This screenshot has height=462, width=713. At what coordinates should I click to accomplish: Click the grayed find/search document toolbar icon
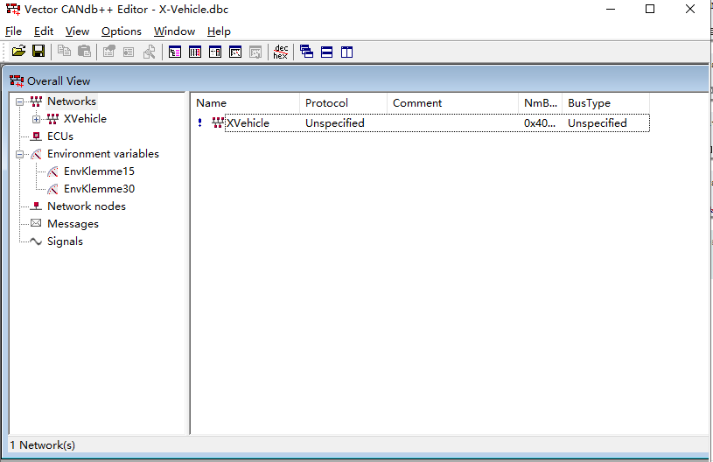tap(149, 52)
